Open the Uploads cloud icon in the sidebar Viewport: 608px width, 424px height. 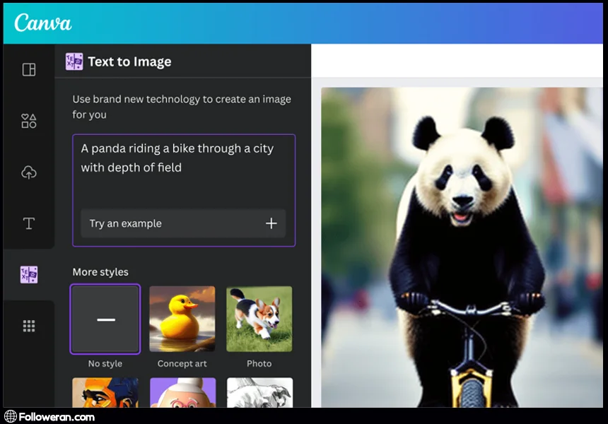(29, 172)
